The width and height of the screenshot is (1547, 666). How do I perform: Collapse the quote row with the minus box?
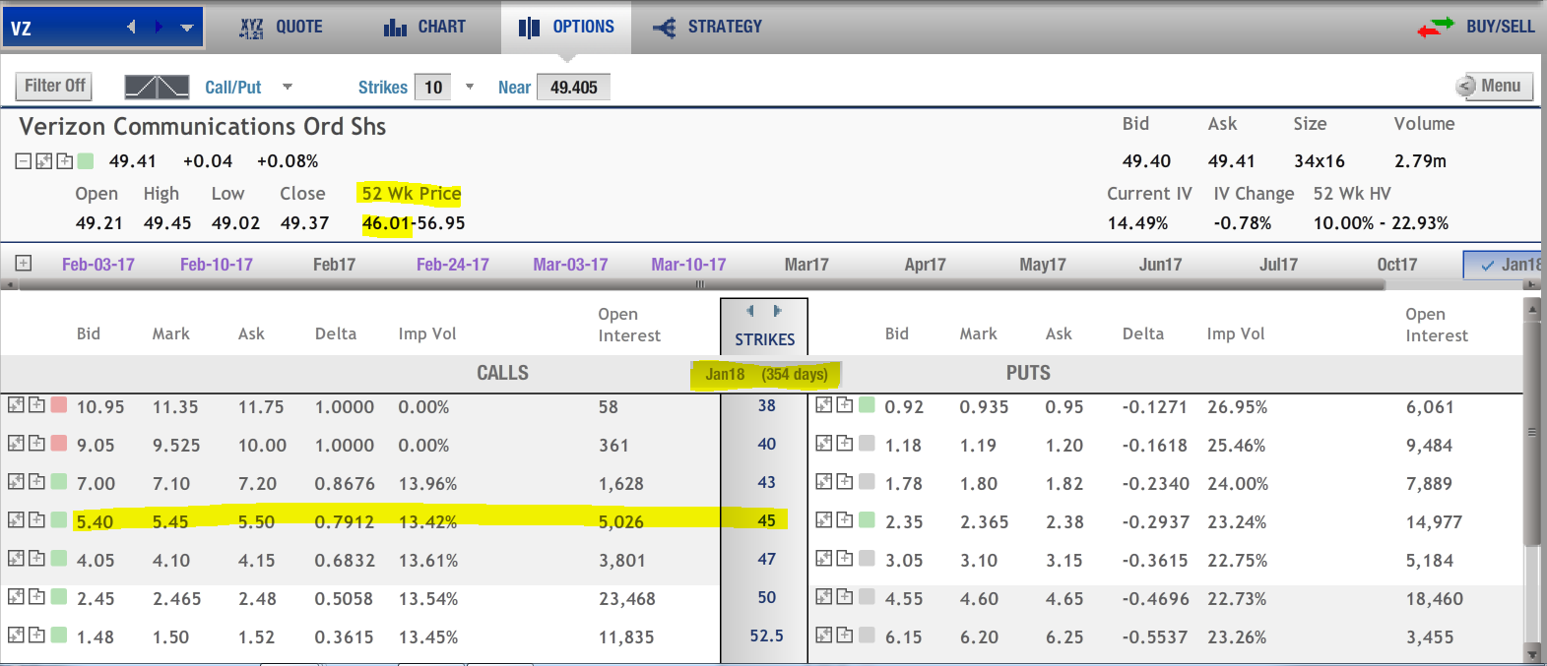[24, 160]
